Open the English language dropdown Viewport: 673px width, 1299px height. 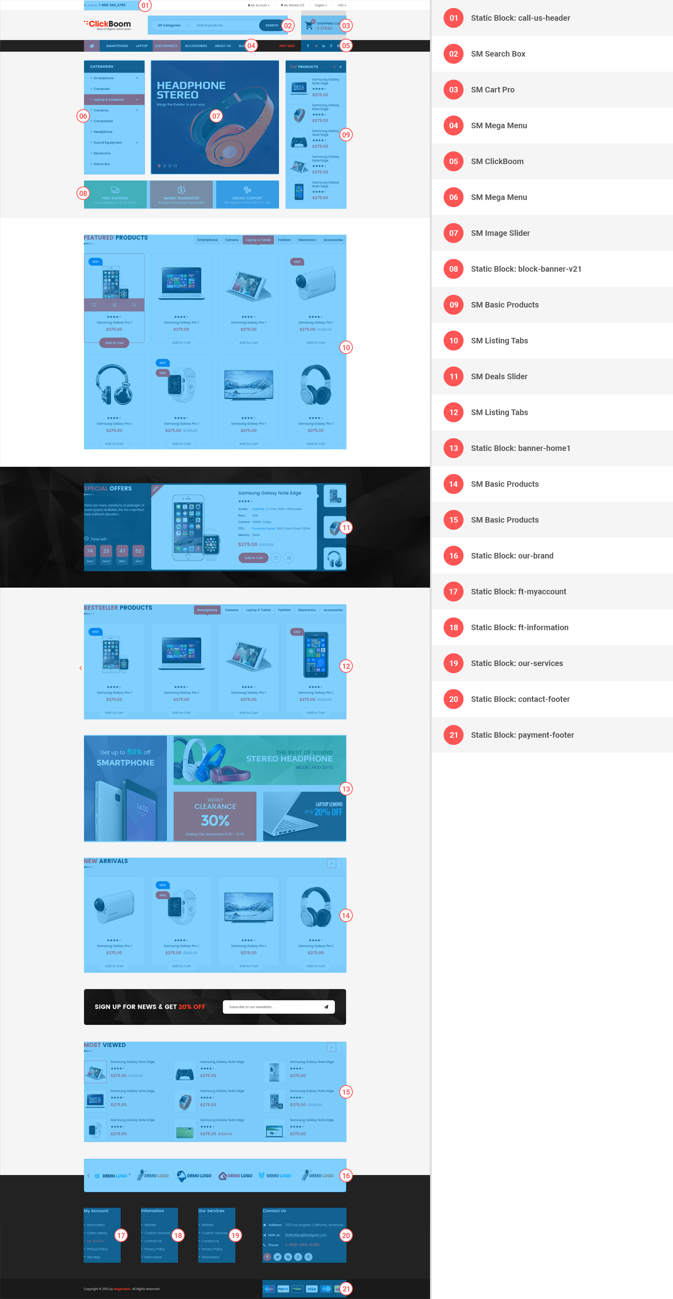click(x=321, y=5)
